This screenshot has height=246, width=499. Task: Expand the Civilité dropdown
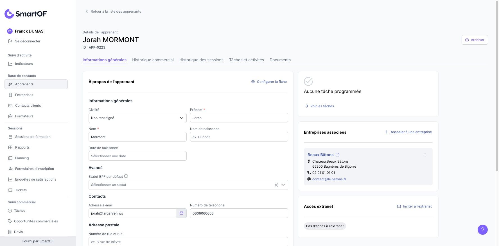[181, 118]
